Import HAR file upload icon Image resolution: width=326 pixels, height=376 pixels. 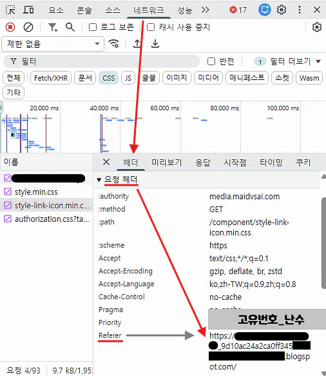(x=137, y=44)
